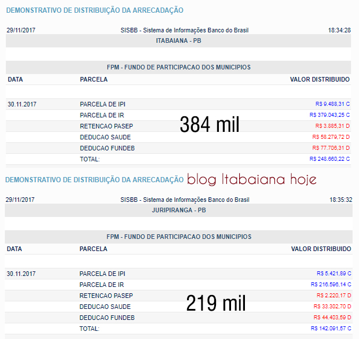
Task: Click the PARCELA column header in Juripiranga table
Action: coord(93,249)
